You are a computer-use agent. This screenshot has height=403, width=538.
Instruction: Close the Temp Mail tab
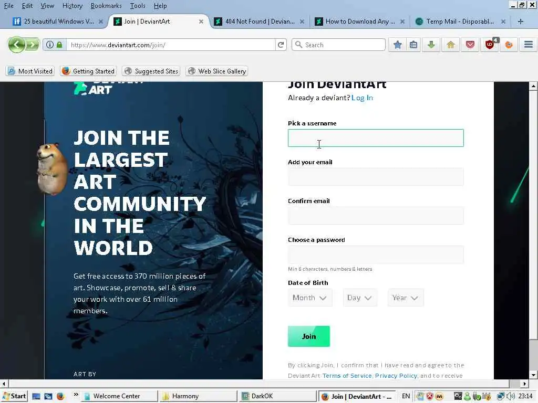click(503, 22)
